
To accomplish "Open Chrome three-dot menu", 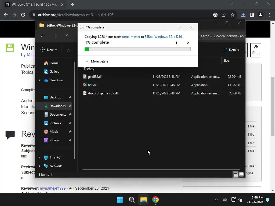I will tap(269, 15).
